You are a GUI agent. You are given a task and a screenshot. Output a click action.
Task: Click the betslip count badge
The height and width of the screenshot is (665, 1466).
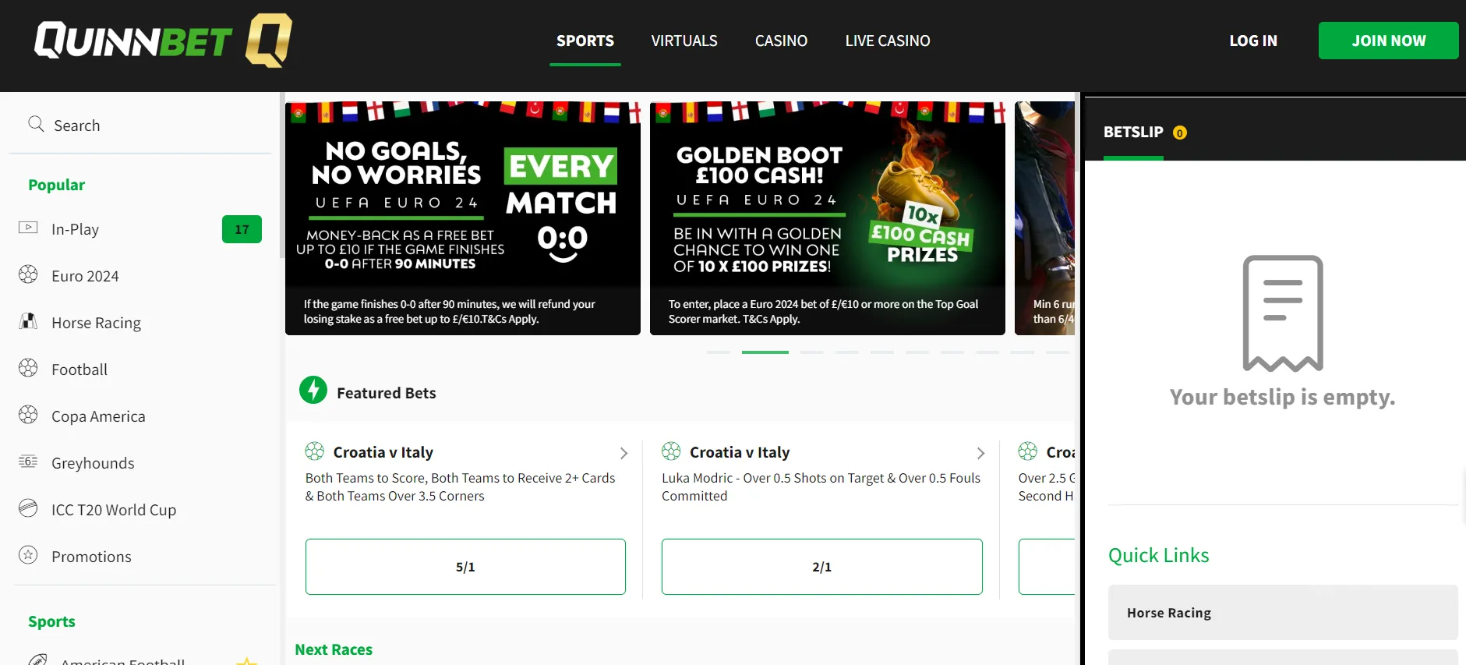point(1180,133)
